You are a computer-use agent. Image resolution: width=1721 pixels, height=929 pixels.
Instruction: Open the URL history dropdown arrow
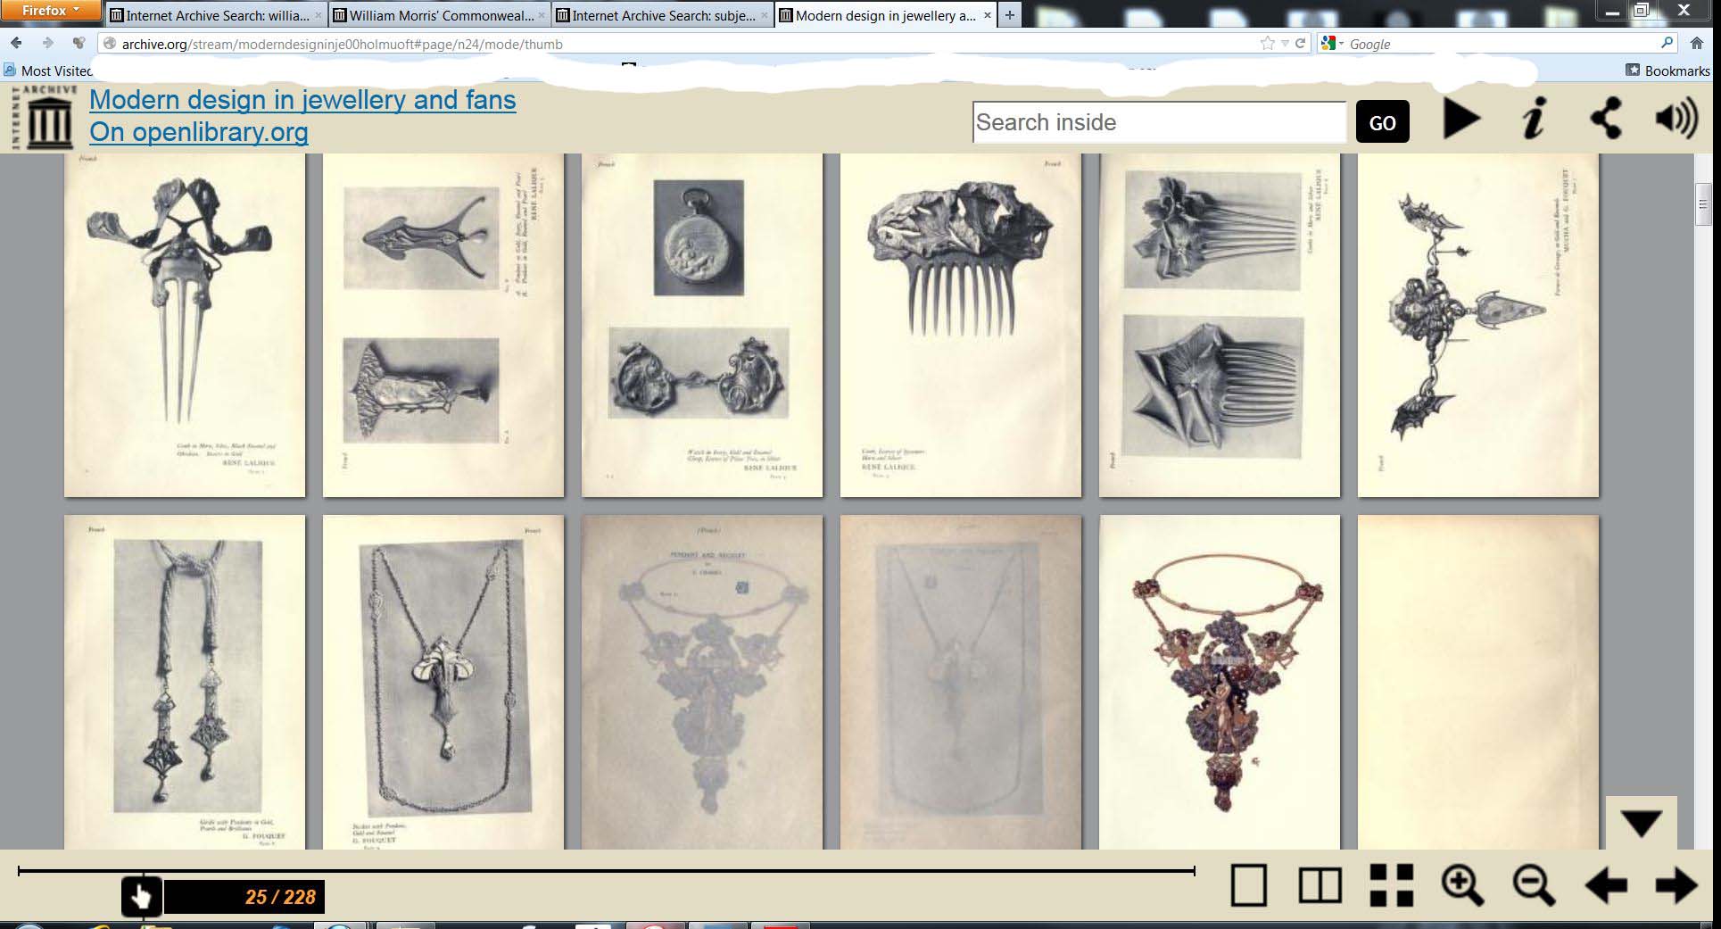tap(1285, 43)
